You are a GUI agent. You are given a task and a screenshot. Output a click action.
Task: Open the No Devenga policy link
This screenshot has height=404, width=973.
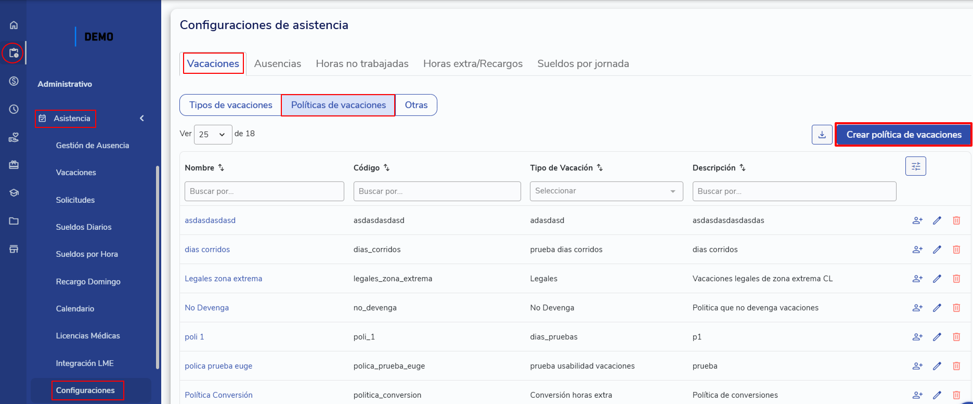click(x=206, y=308)
